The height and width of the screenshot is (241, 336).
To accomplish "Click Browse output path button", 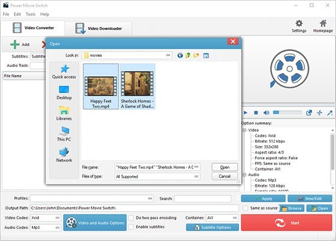I will [292, 208].
